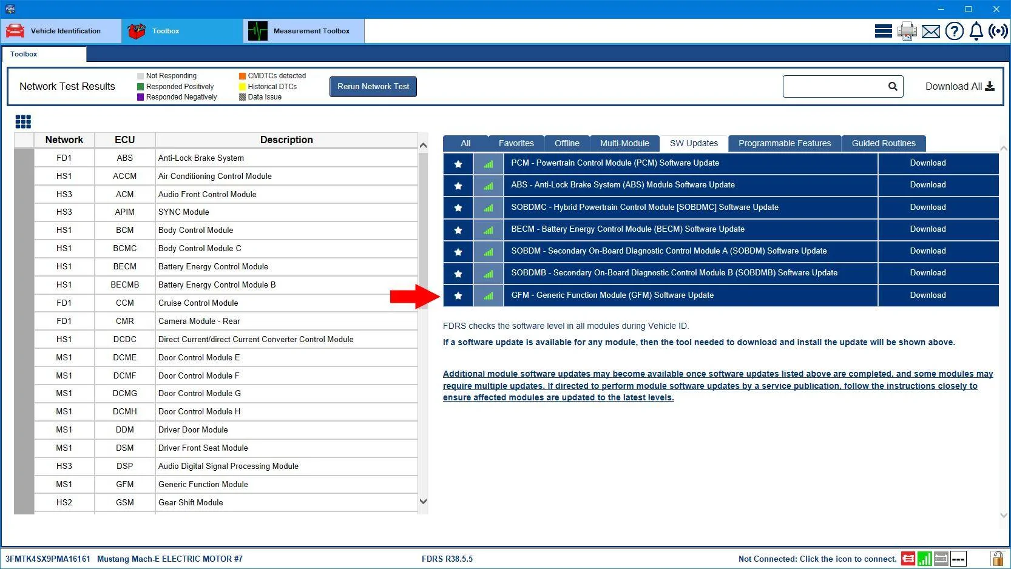Click signal bars icon in GFM row
The width and height of the screenshot is (1011, 569).
click(489, 295)
